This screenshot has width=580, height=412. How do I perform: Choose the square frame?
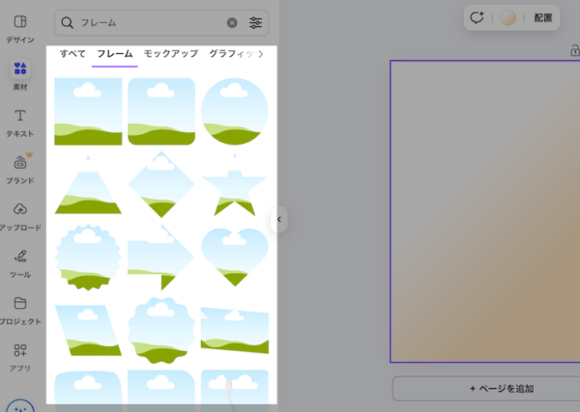pyautogui.click(x=88, y=112)
